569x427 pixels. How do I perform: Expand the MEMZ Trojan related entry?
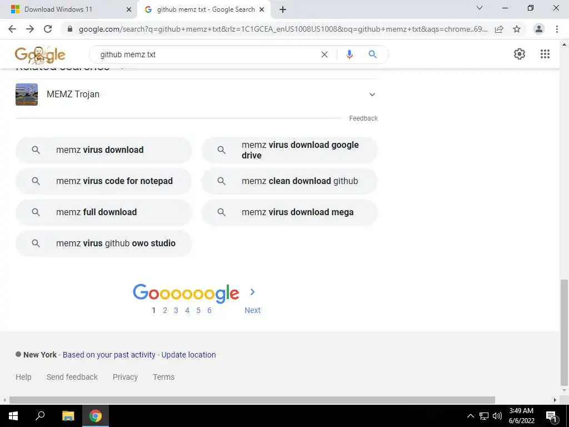point(372,95)
